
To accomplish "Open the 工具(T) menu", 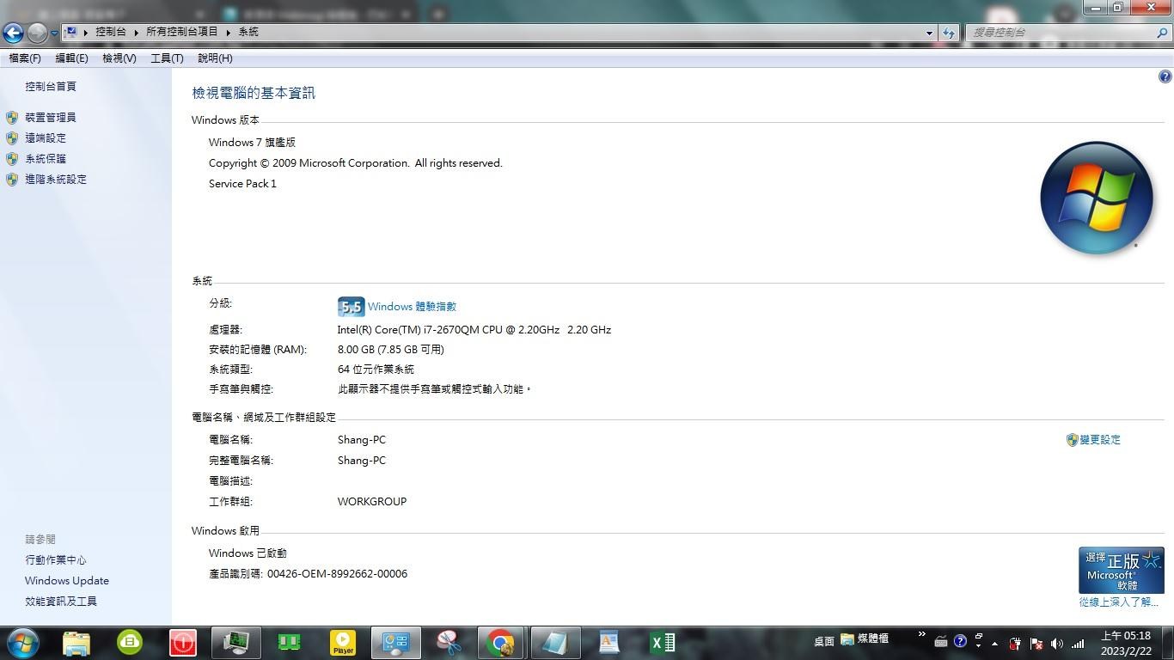I will coord(167,58).
